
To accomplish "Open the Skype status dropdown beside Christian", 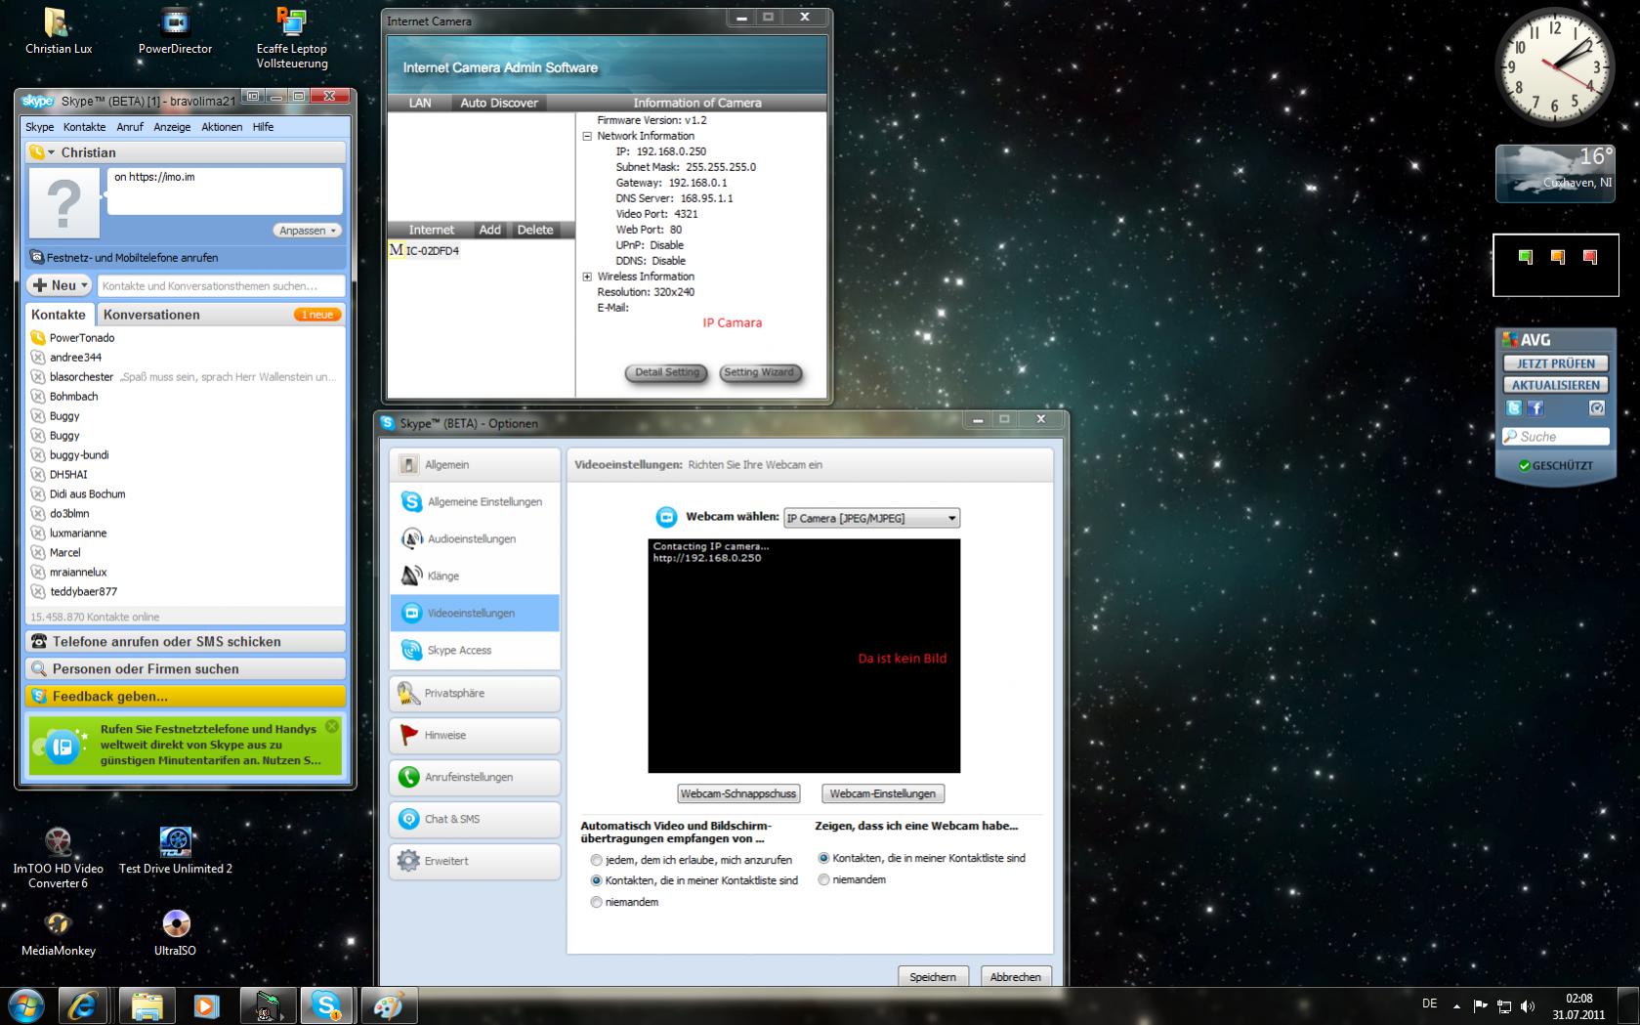I will pyautogui.click(x=42, y=152).
